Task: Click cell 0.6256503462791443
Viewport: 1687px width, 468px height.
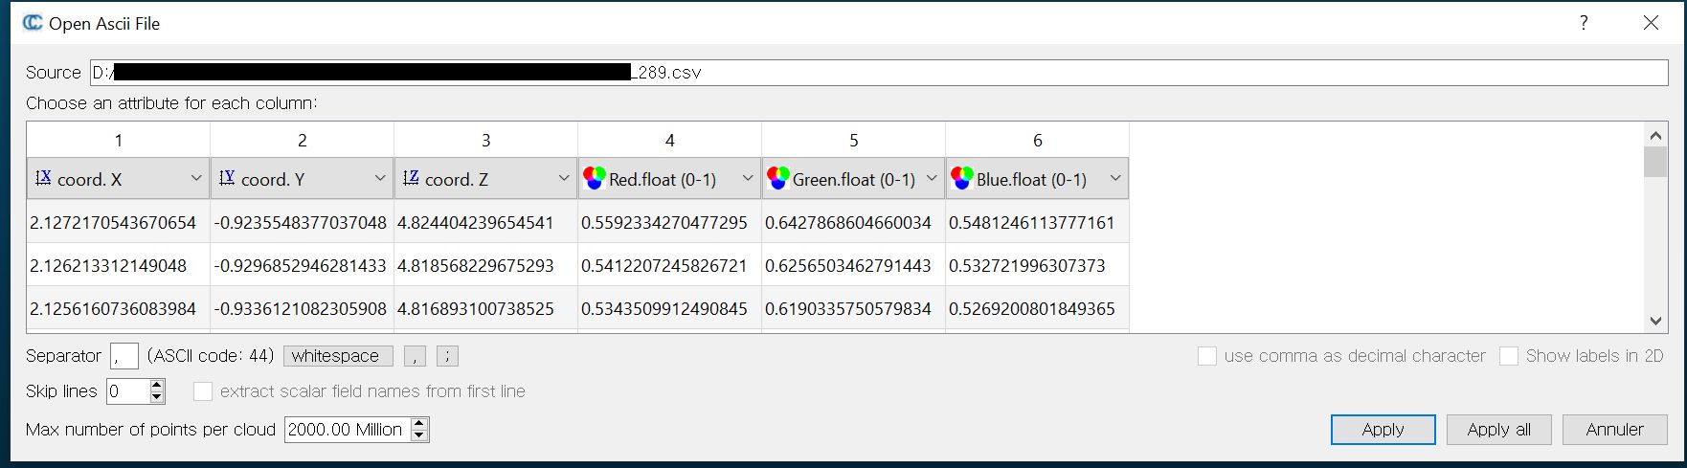Action: (x=854, y=265)
